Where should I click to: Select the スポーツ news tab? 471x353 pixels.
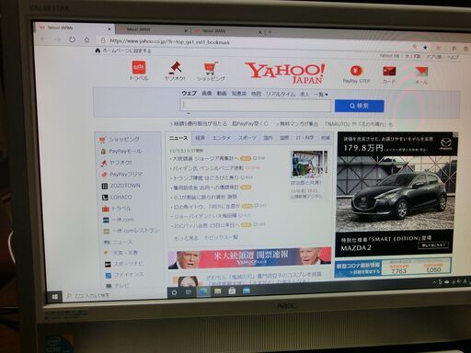(x=247, y=138)
